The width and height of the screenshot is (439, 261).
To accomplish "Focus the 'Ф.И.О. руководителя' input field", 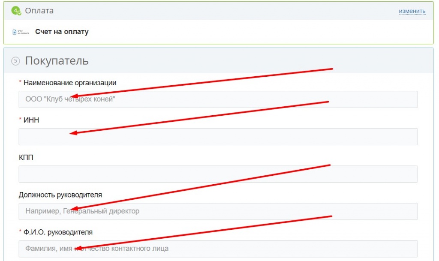I will [218, 249].
